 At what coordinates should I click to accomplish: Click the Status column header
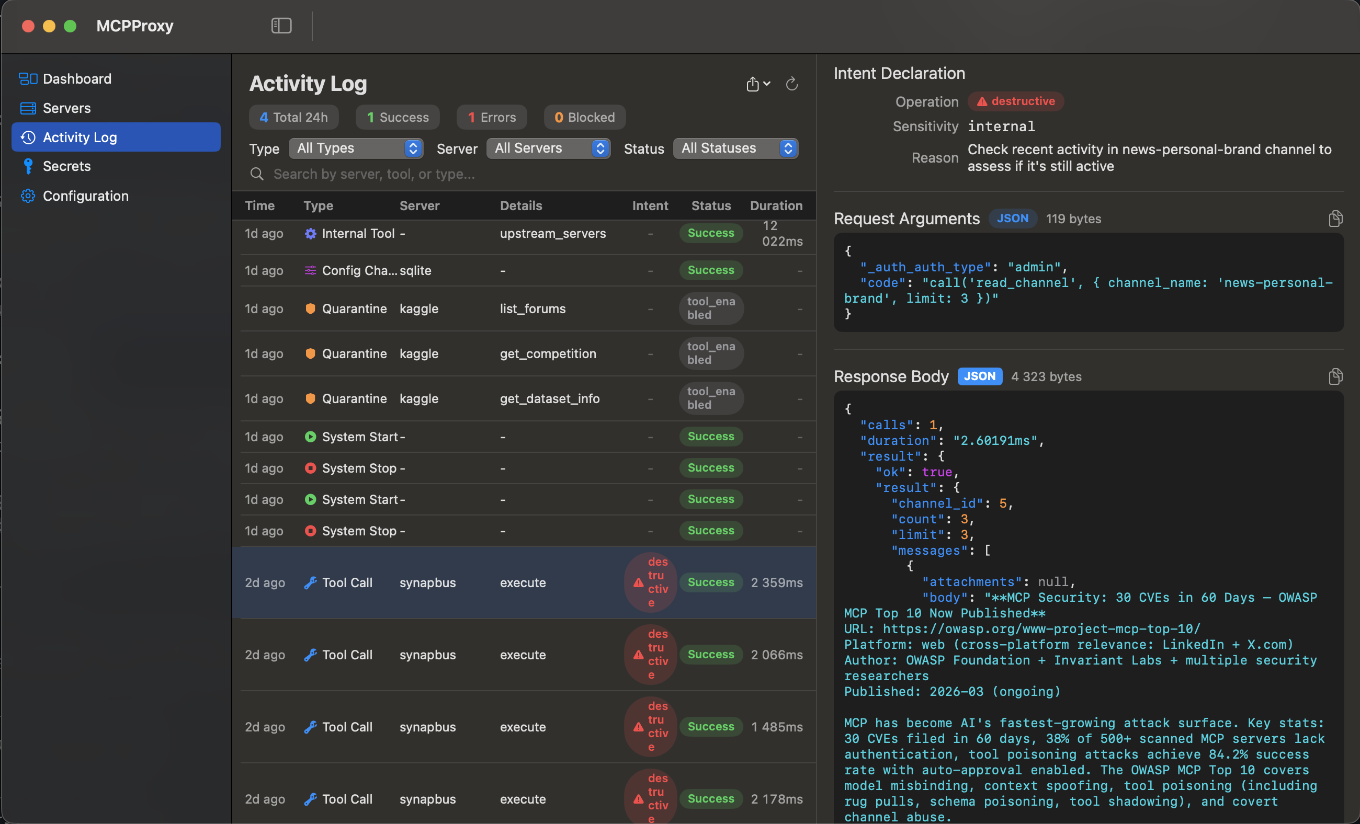(711, 205)
